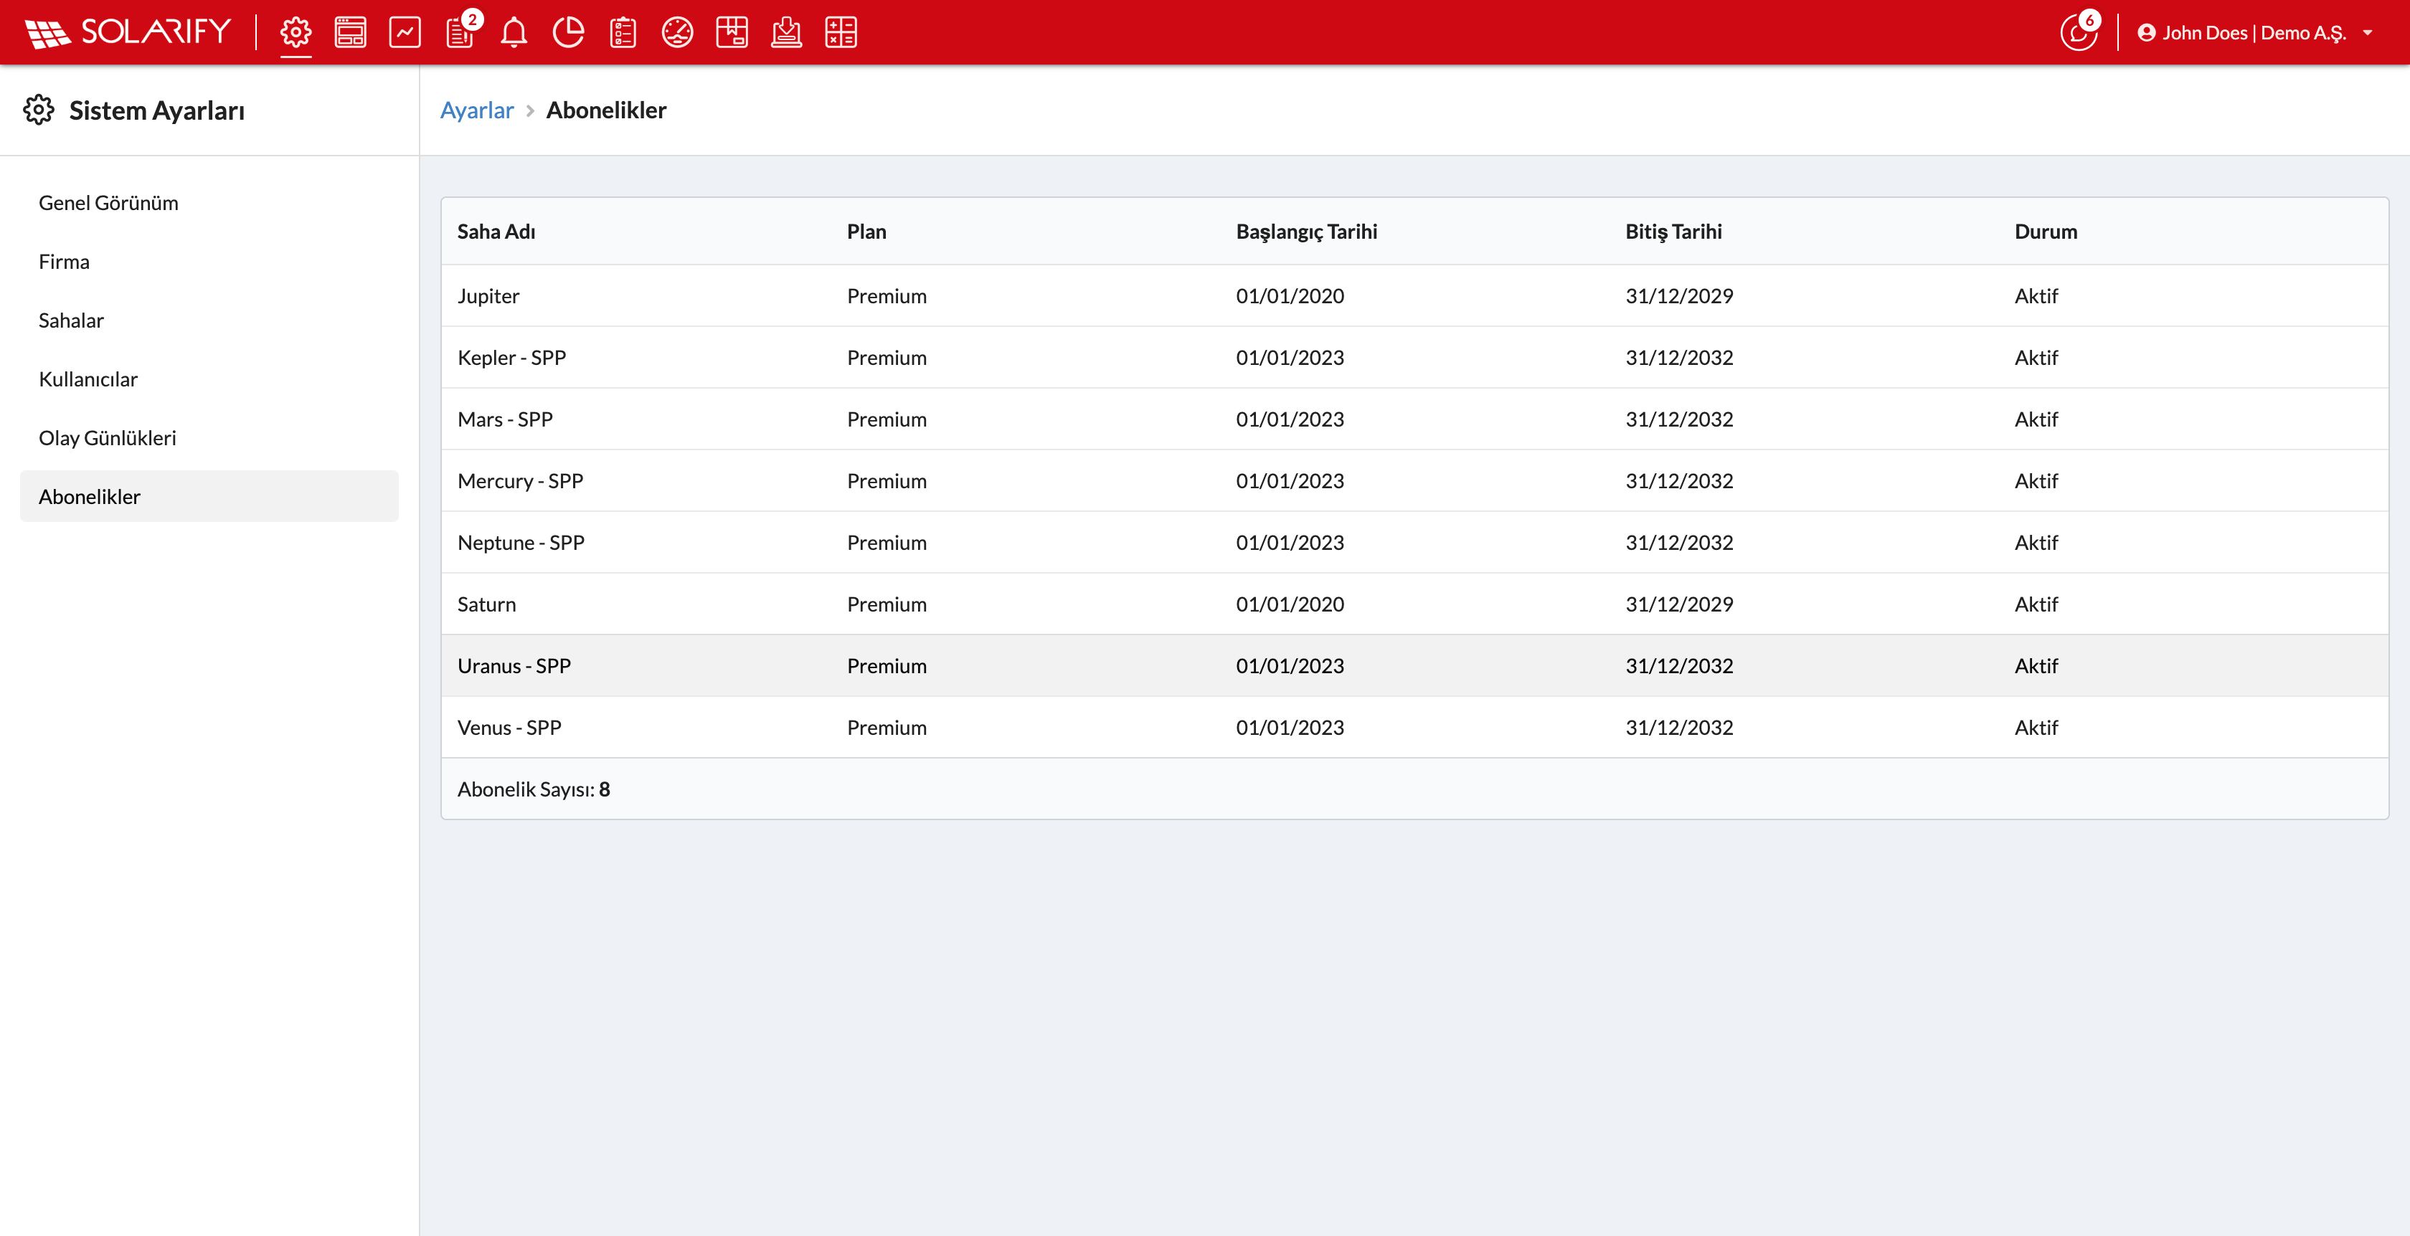This screenshot has height=1236, width=2410.
Task: Open the notes icon with badge 2
Action: coord(460,33)
